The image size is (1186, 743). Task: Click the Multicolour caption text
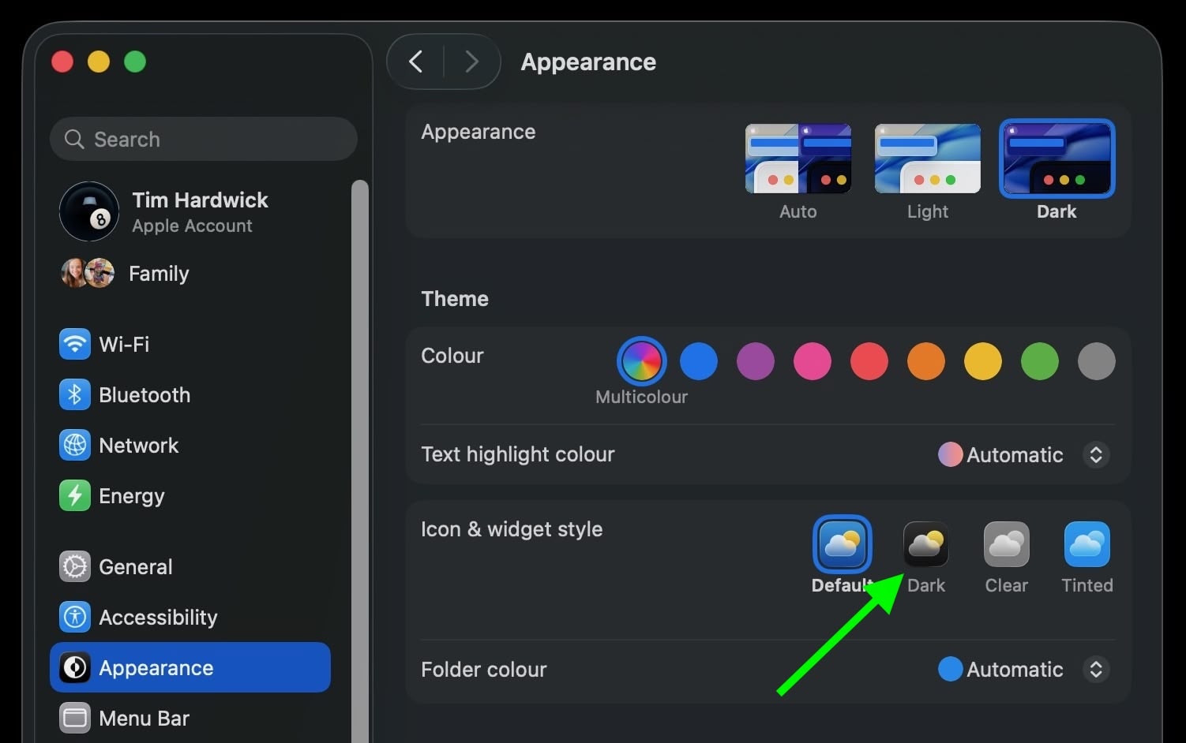pyautogui.click(x=641, y=397)
